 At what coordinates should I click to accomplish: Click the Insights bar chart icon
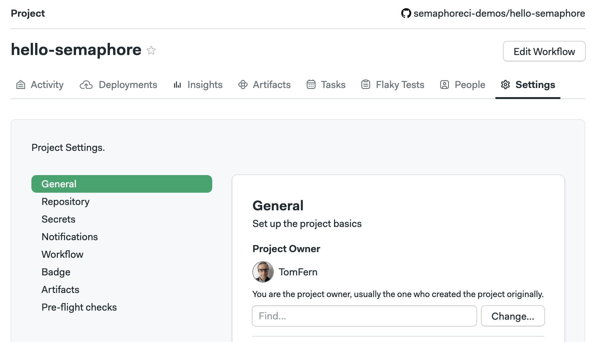[x=177, y=85]
